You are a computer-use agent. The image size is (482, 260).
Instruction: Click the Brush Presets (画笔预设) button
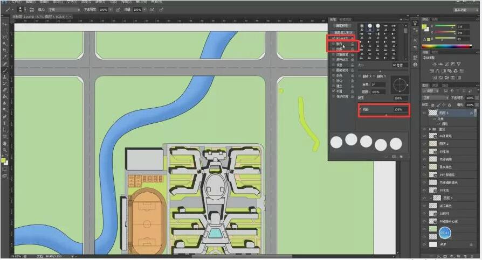tap(343, 25)
